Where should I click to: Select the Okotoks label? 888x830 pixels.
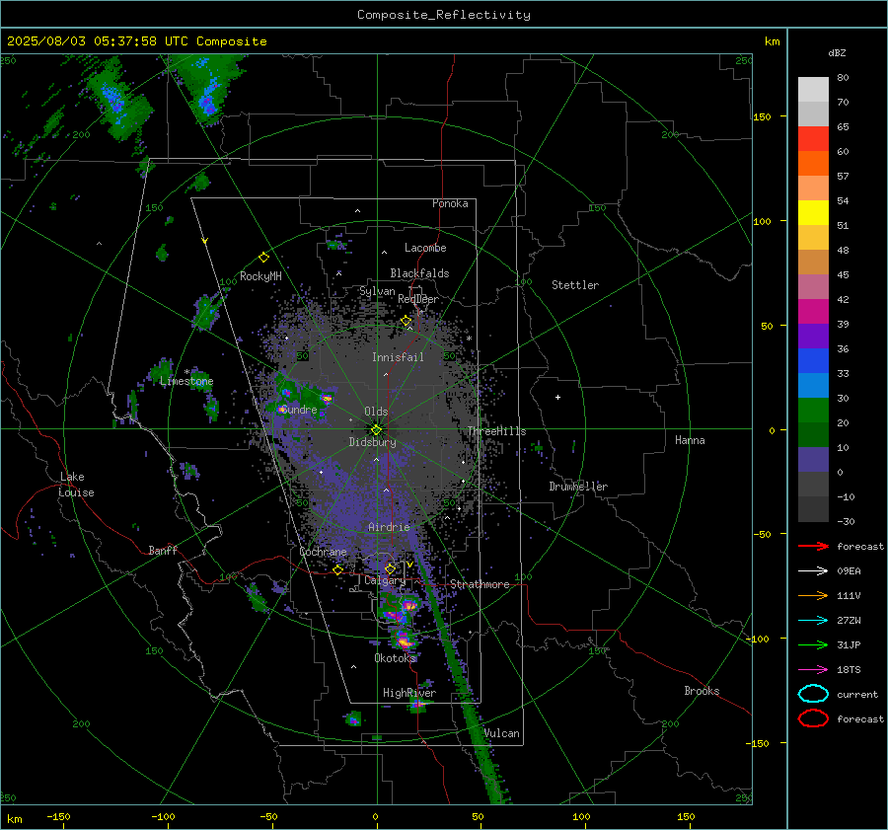point(395,657)
